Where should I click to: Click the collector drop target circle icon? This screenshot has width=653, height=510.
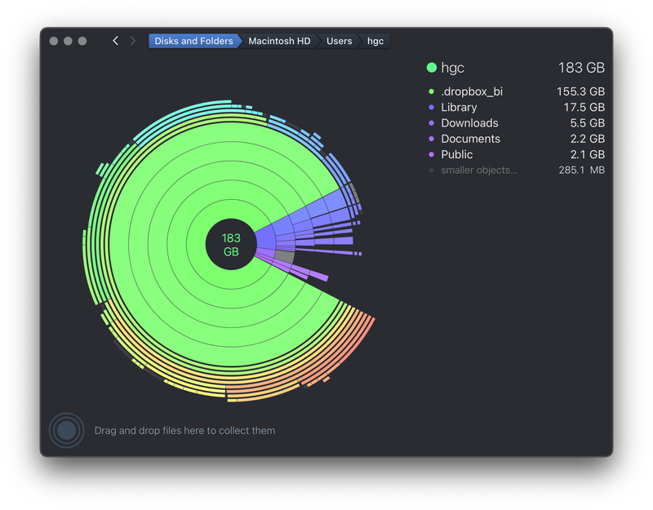(x=66, y=430)
